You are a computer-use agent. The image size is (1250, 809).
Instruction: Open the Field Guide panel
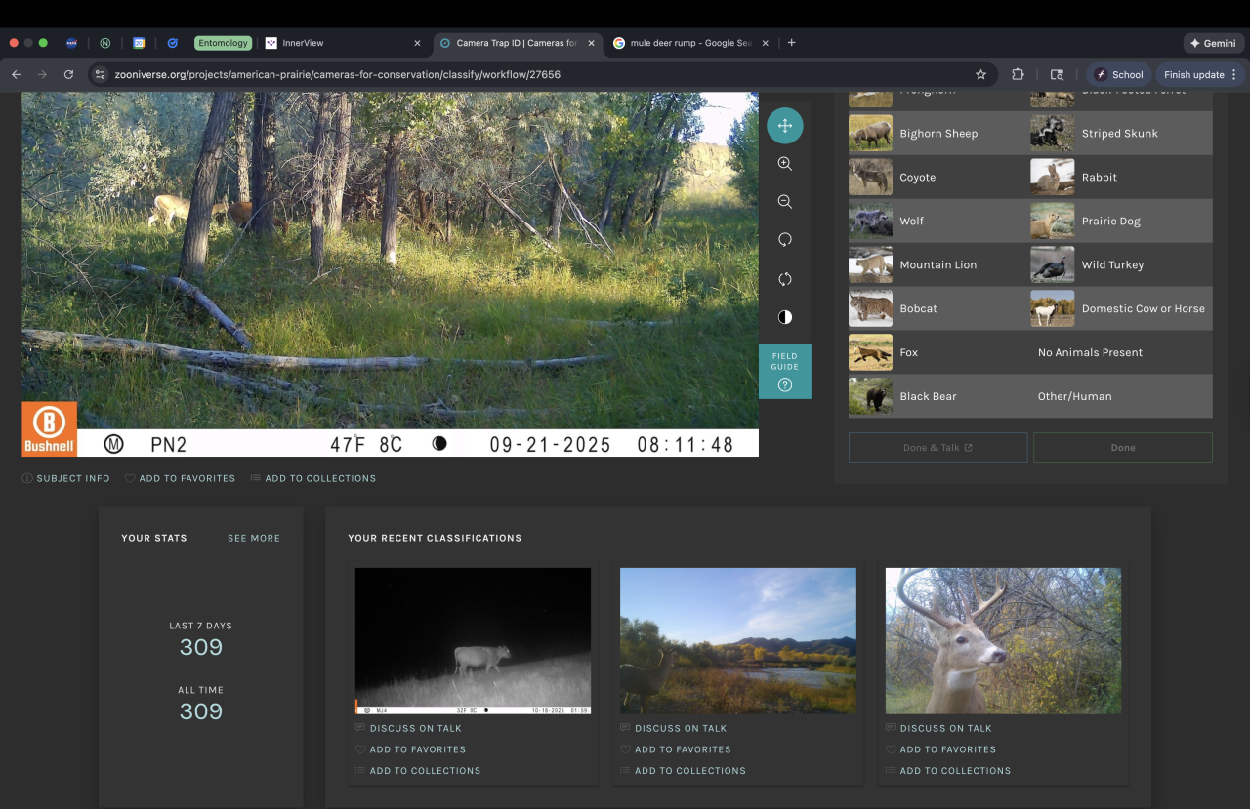[784, 371]
